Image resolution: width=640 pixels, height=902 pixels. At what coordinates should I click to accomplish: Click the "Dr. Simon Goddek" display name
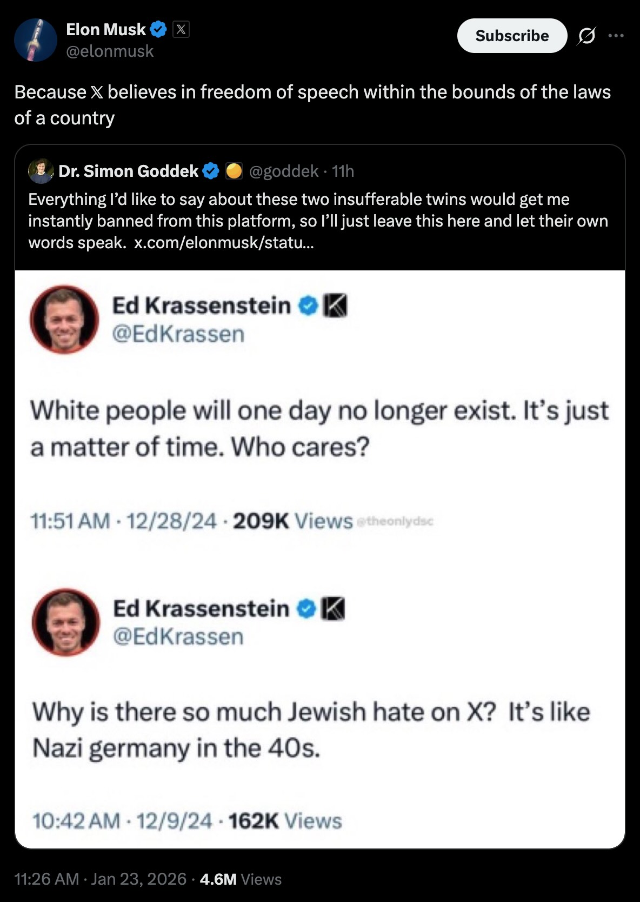point(129,171)
